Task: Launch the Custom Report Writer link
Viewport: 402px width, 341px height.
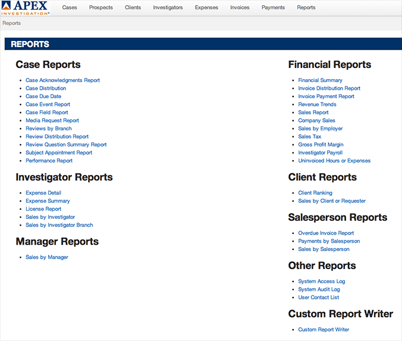Action: pyautogui.click(x=324, y=329)
